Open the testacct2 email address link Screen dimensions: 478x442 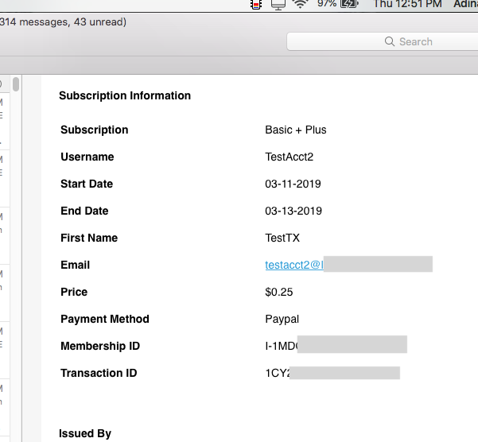[294, 265]
